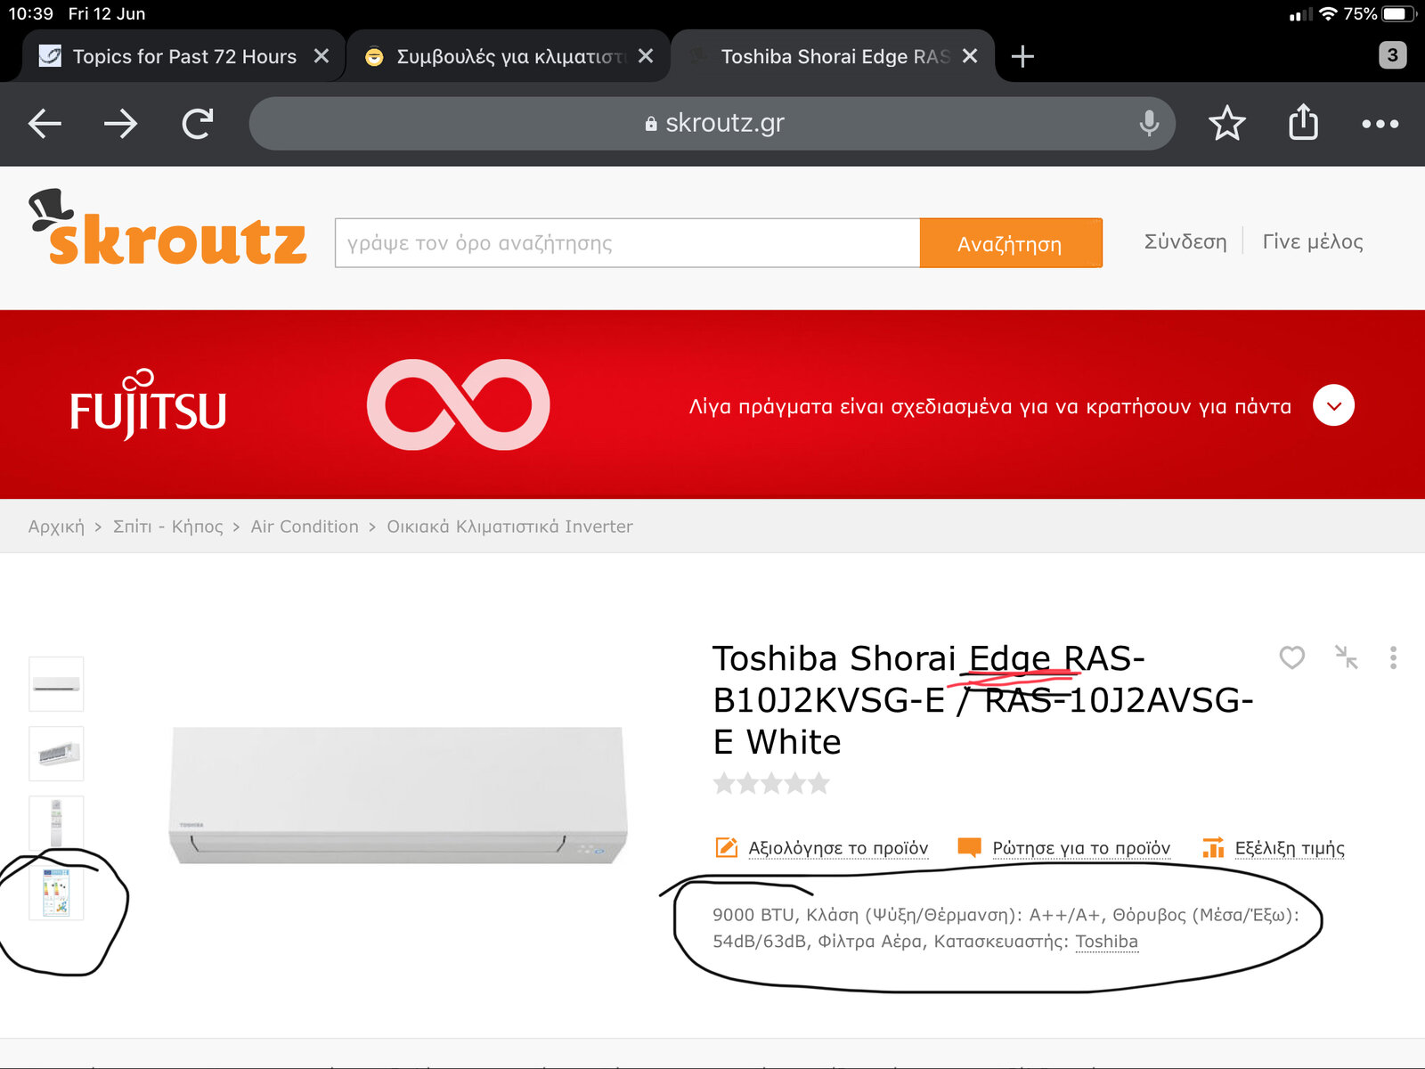
Task: Switch to Συμβουλές για κλιματιστι tab
Action: 509,56
